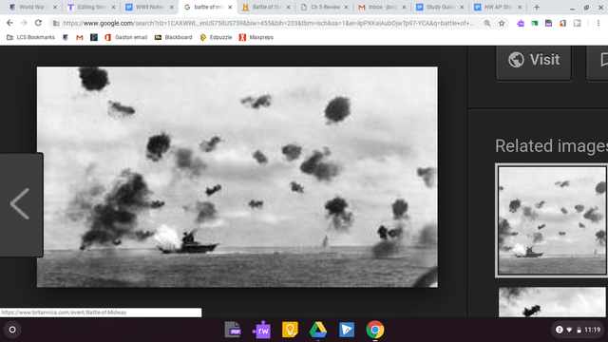The height and width of the screenshot is (342, 608).
Task: Click the orange Office extension icon in the toolbar
Action: pyautogui.click(x=562, y=23)
